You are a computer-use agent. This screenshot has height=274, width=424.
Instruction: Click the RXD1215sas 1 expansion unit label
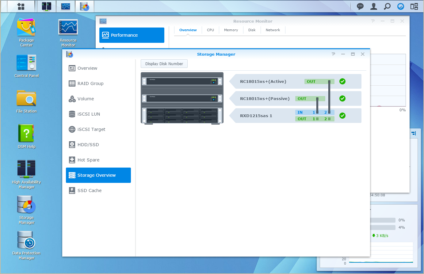pyautogui.click(x=256, y=116)
